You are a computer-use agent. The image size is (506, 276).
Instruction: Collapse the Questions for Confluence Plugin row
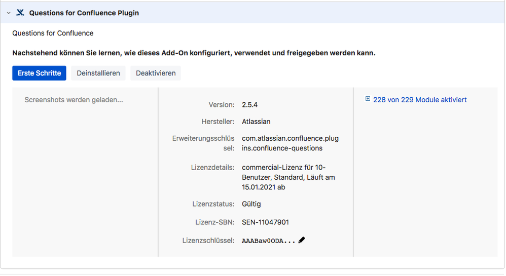9,13
